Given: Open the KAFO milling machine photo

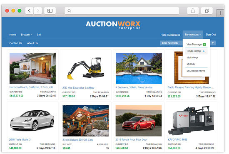Looking at the screenshot, I should tap(192, 121).
